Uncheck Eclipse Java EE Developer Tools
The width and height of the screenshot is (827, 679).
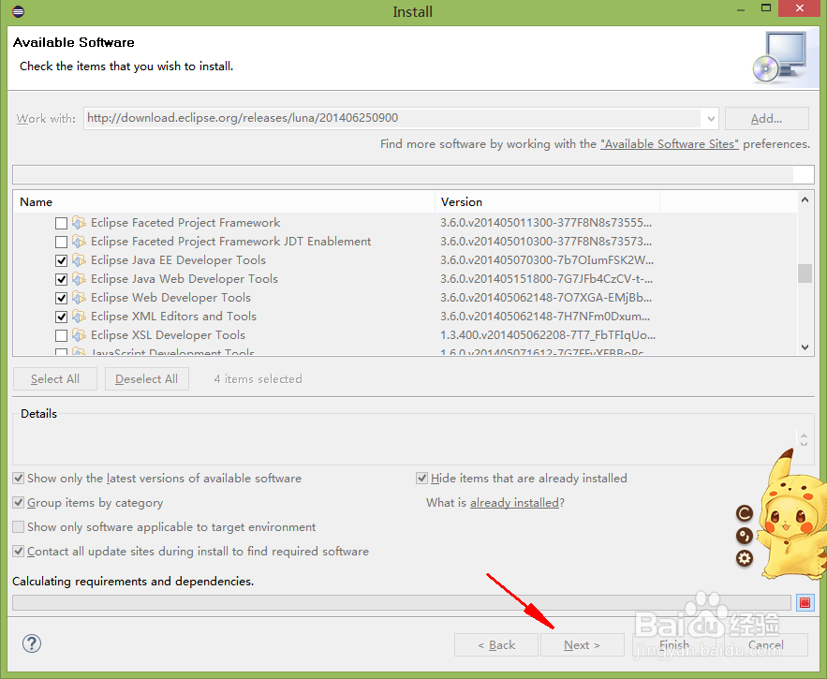click(61, 260)
